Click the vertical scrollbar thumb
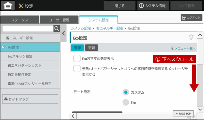The height and width of the screenshot is (120, 204). (x=200, y=52)
